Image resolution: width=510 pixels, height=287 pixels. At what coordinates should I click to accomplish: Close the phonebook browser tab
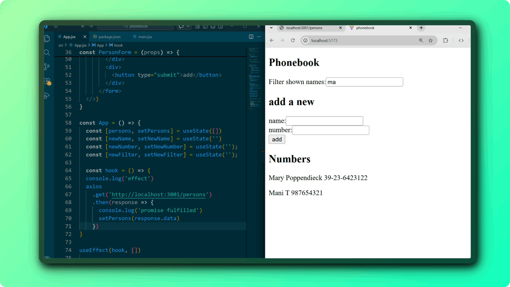point(411,28)
